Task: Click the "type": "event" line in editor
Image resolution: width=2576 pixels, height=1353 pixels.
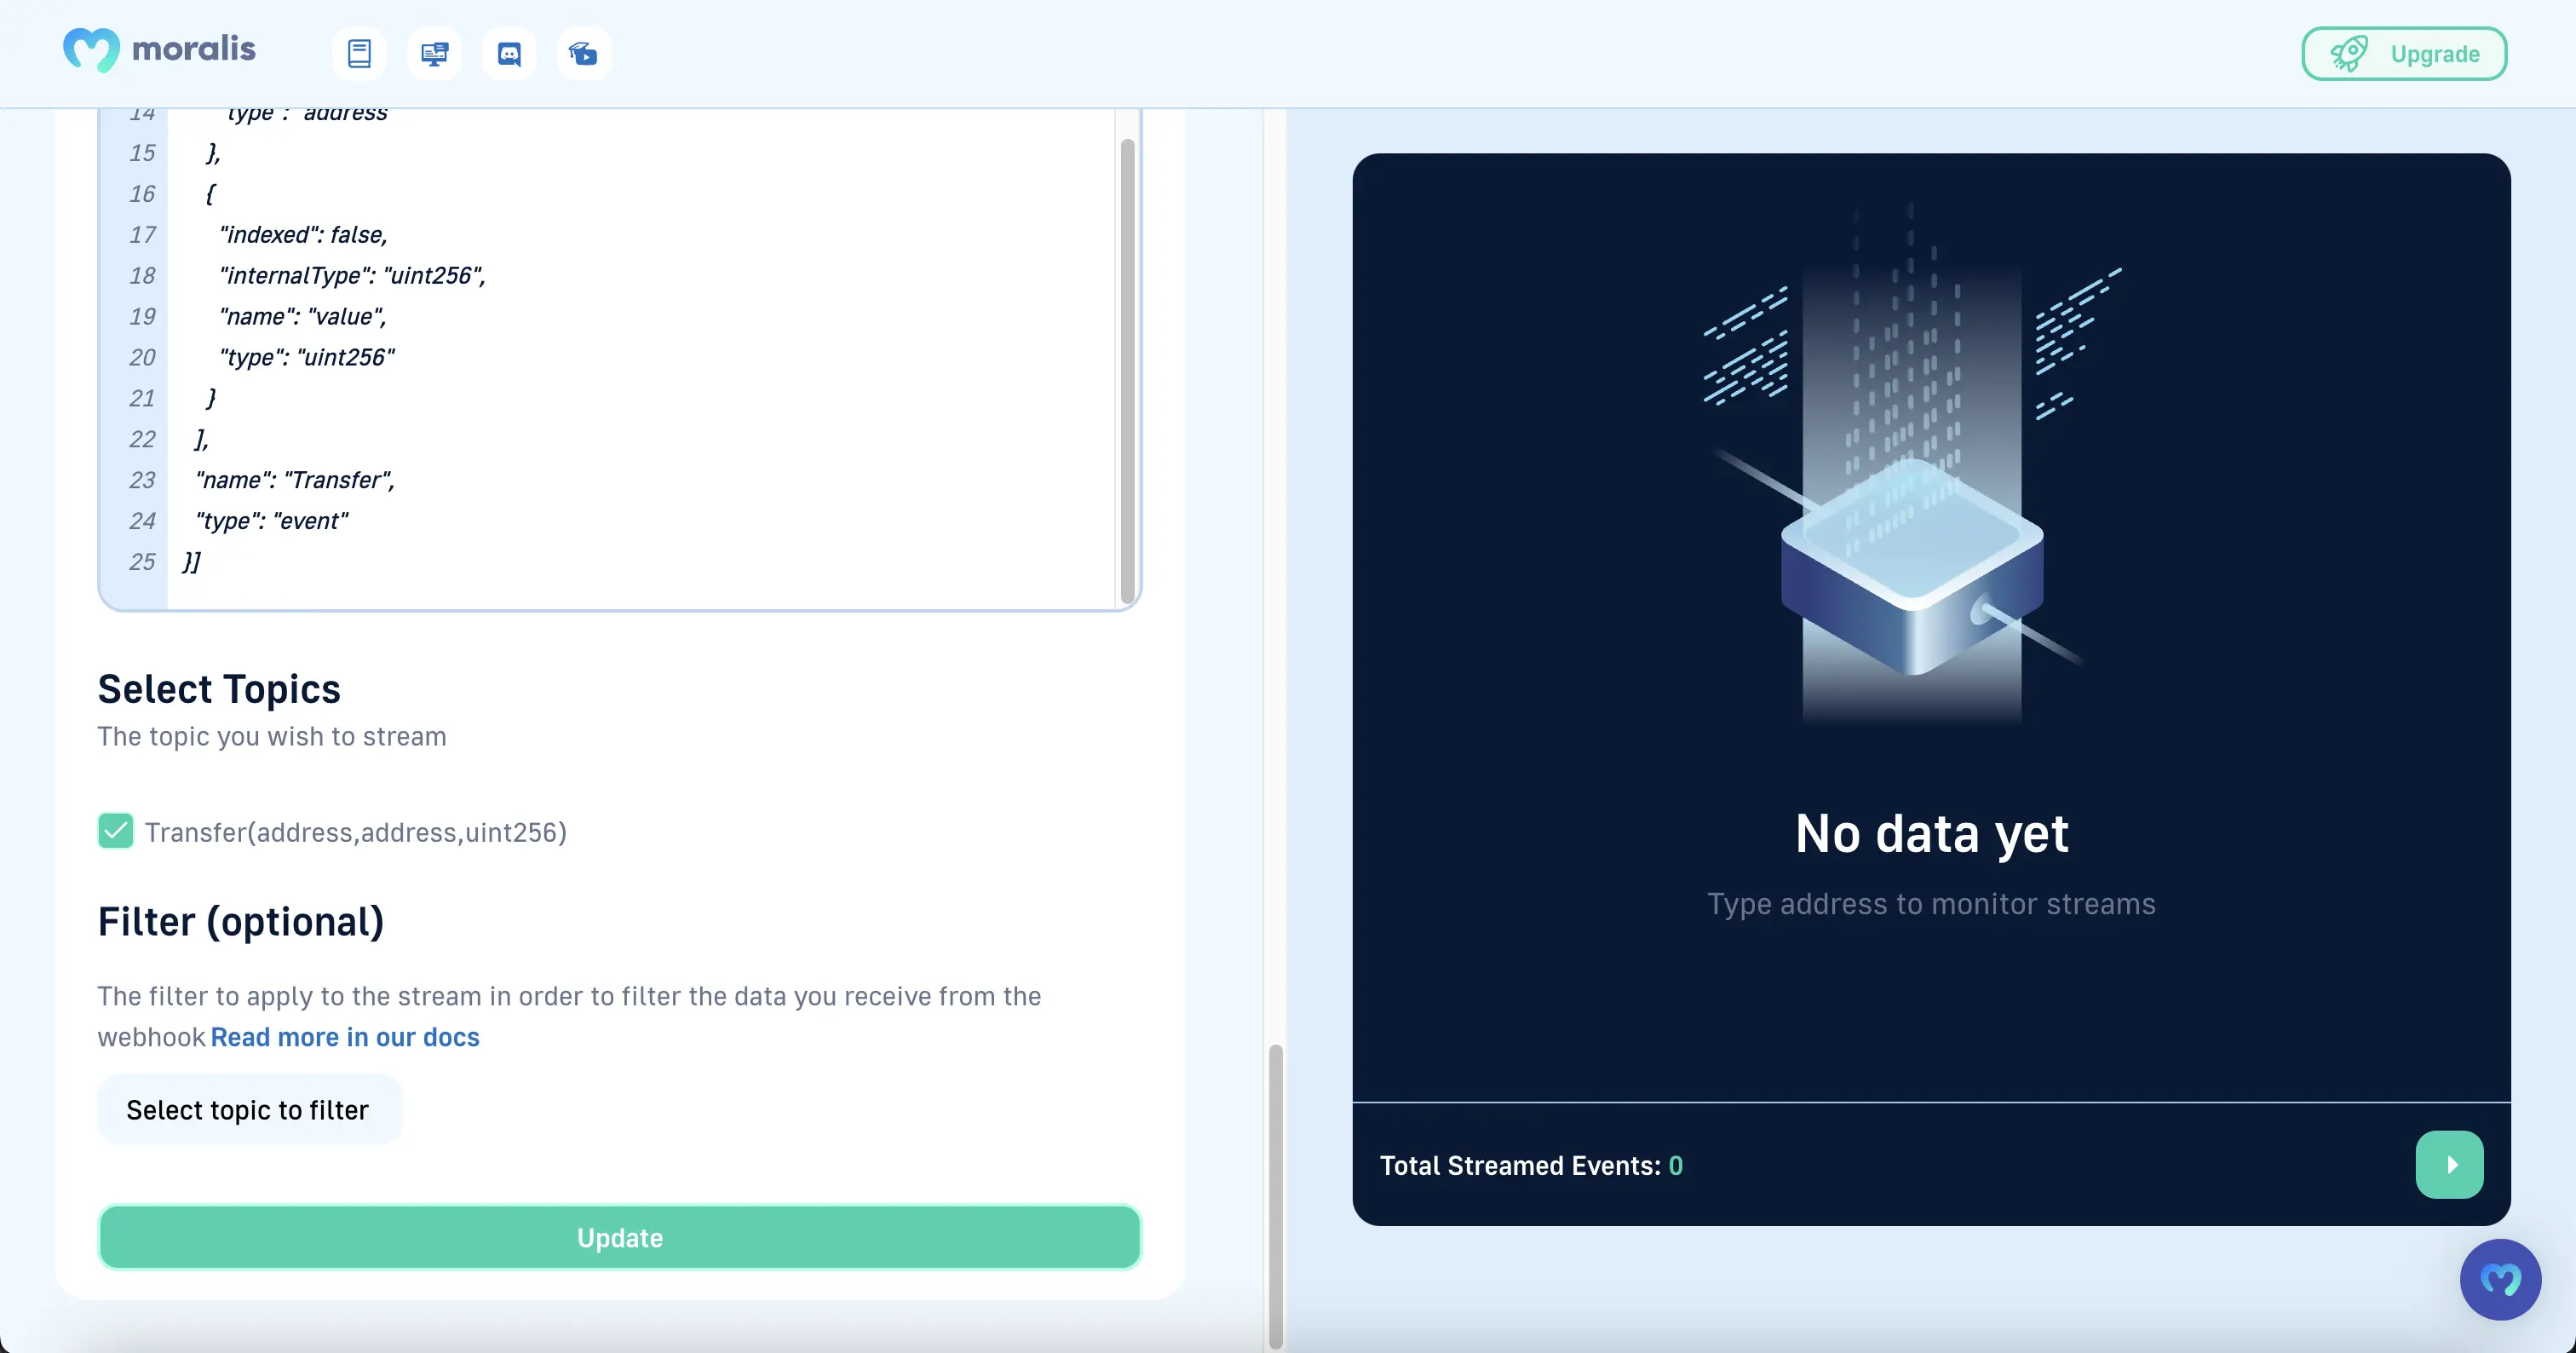Action: tap(272, 521)
